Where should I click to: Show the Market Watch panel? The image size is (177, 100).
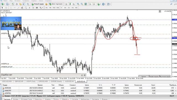13,4
